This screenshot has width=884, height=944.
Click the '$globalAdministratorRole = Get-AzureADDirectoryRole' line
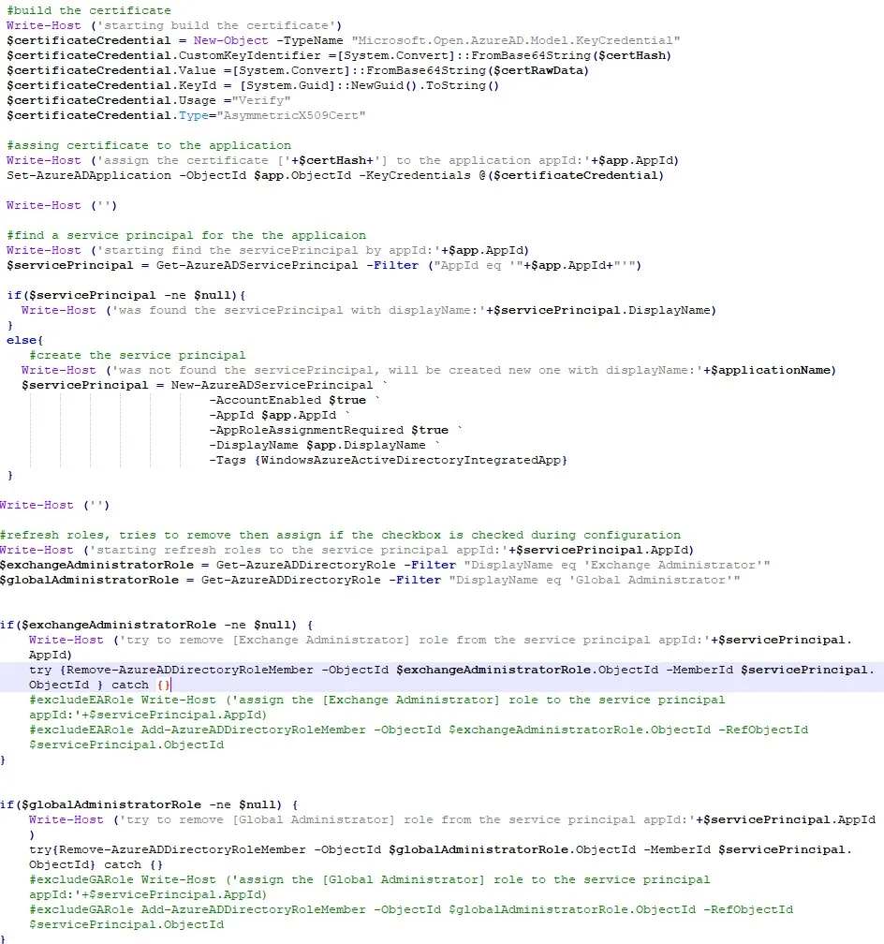370,581
